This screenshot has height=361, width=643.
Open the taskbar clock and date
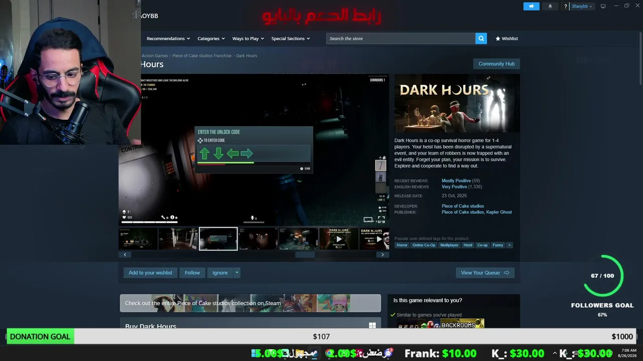pos(628,353)
